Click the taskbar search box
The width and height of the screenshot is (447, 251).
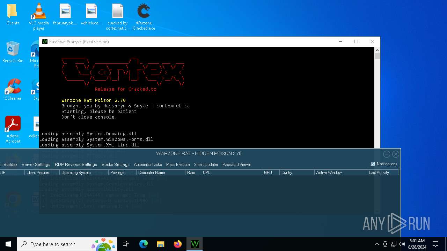point(67,244)
